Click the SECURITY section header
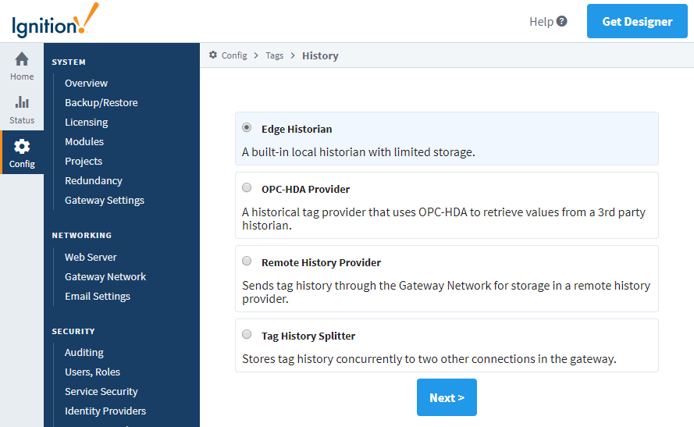The height and width of the screenshot is (427, 694). pos(73,332)
